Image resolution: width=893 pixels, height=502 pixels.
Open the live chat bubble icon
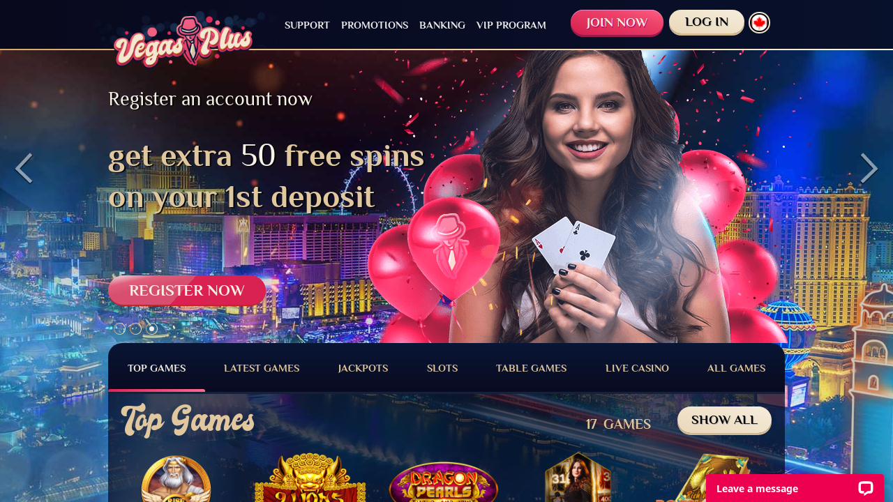pyautogui.click(x=866, y=488)
